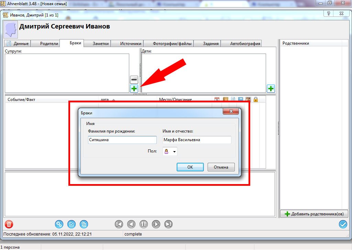The image size is (352, 250).
Task: Click Добавить родственника(ов) button
Action: [x=314, y=214]
